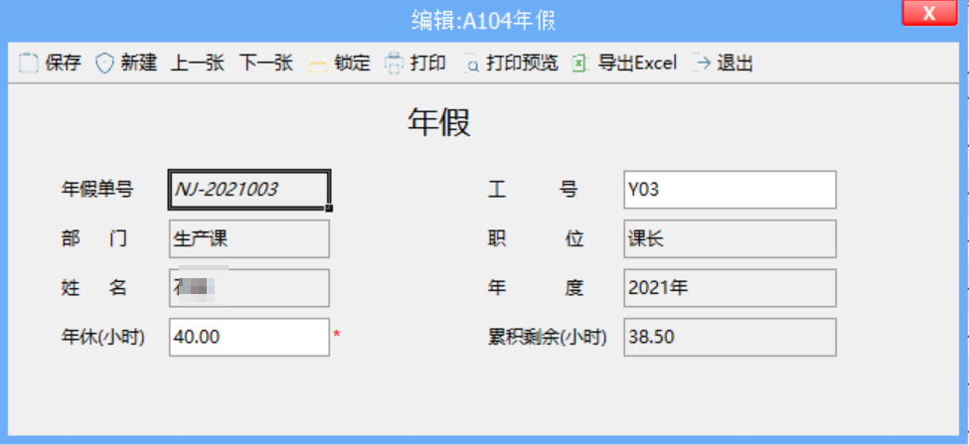Click the printer icon for Print (打印)
This screenshot has height=445, width=969.
tap(394, 64)
